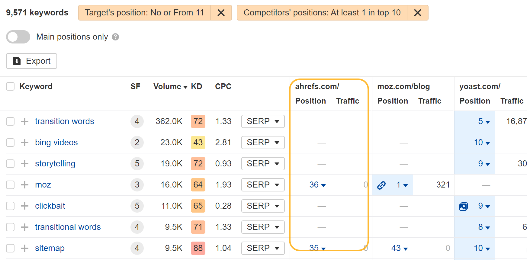This screenshot has width=527, height=260.
Task: Open SERP dropdown for transition words
Action: point(263,121)
